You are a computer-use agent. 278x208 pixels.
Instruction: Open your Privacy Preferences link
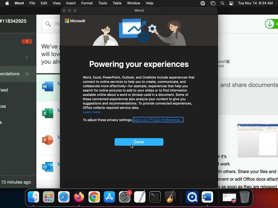pyautogui.click(x=158, y=120)
